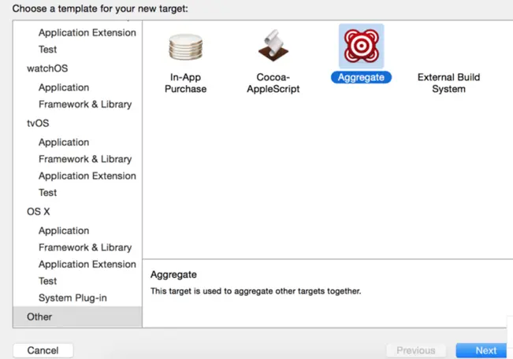The height and width of the screenshot is (359, 513).
Task: Select the Other category in sidebar
Action: 77,316
